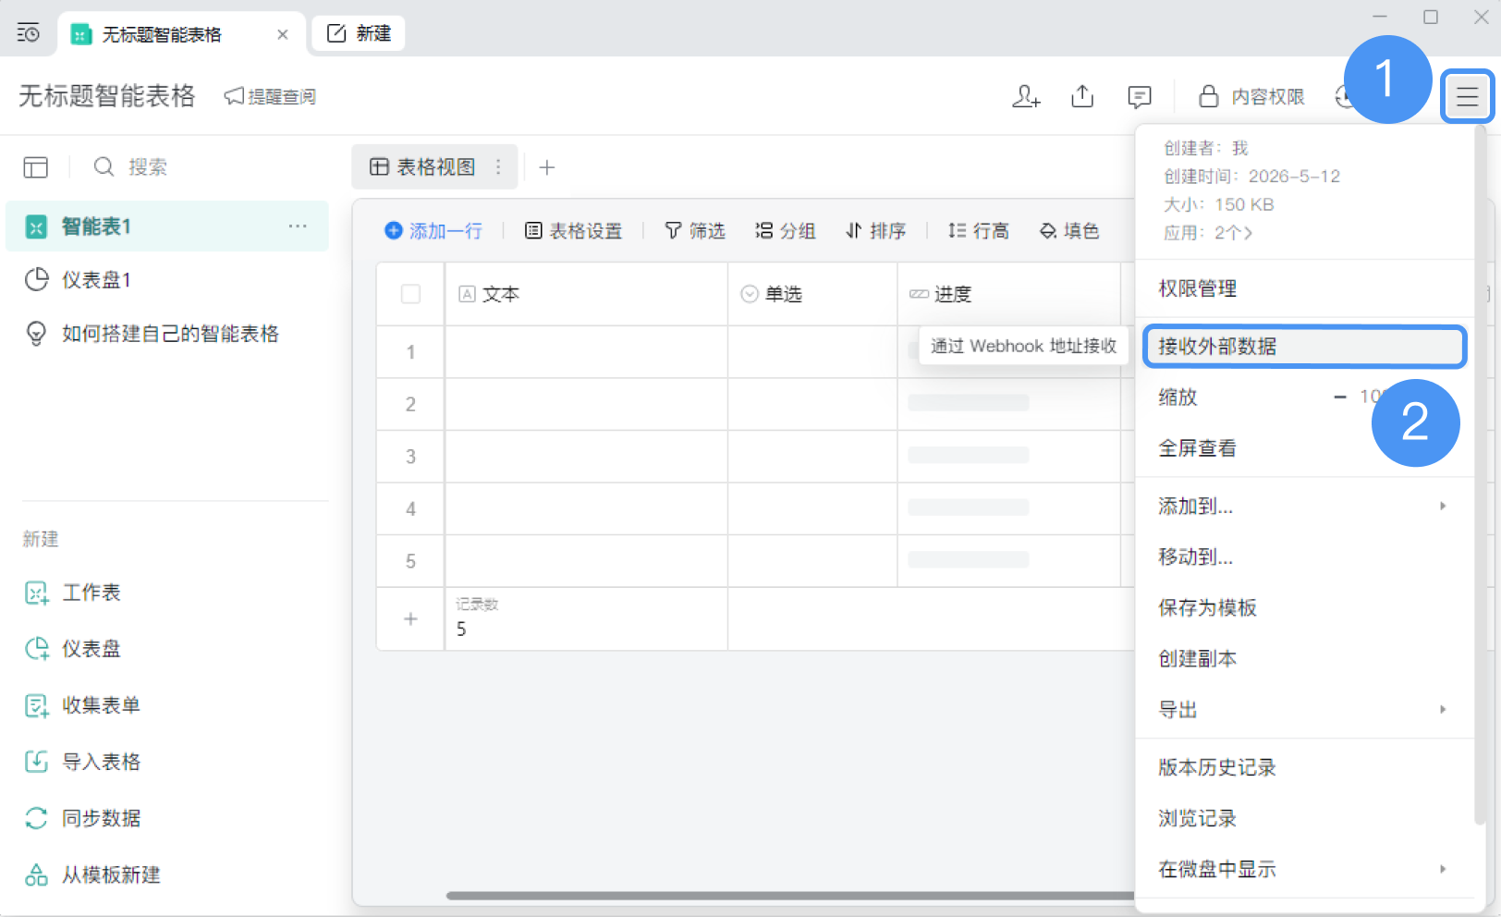
Task: Click zoom out minus next to 缩放
Action: coord(1339,397)
